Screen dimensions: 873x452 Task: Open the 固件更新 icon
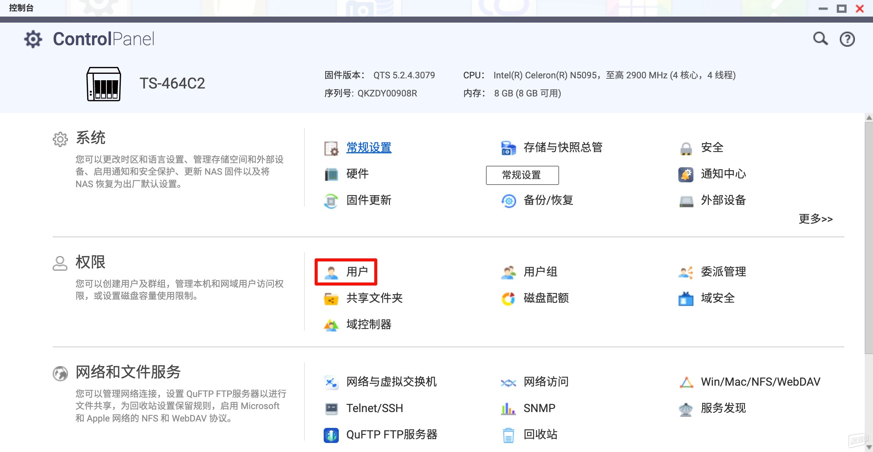point(331,201)
